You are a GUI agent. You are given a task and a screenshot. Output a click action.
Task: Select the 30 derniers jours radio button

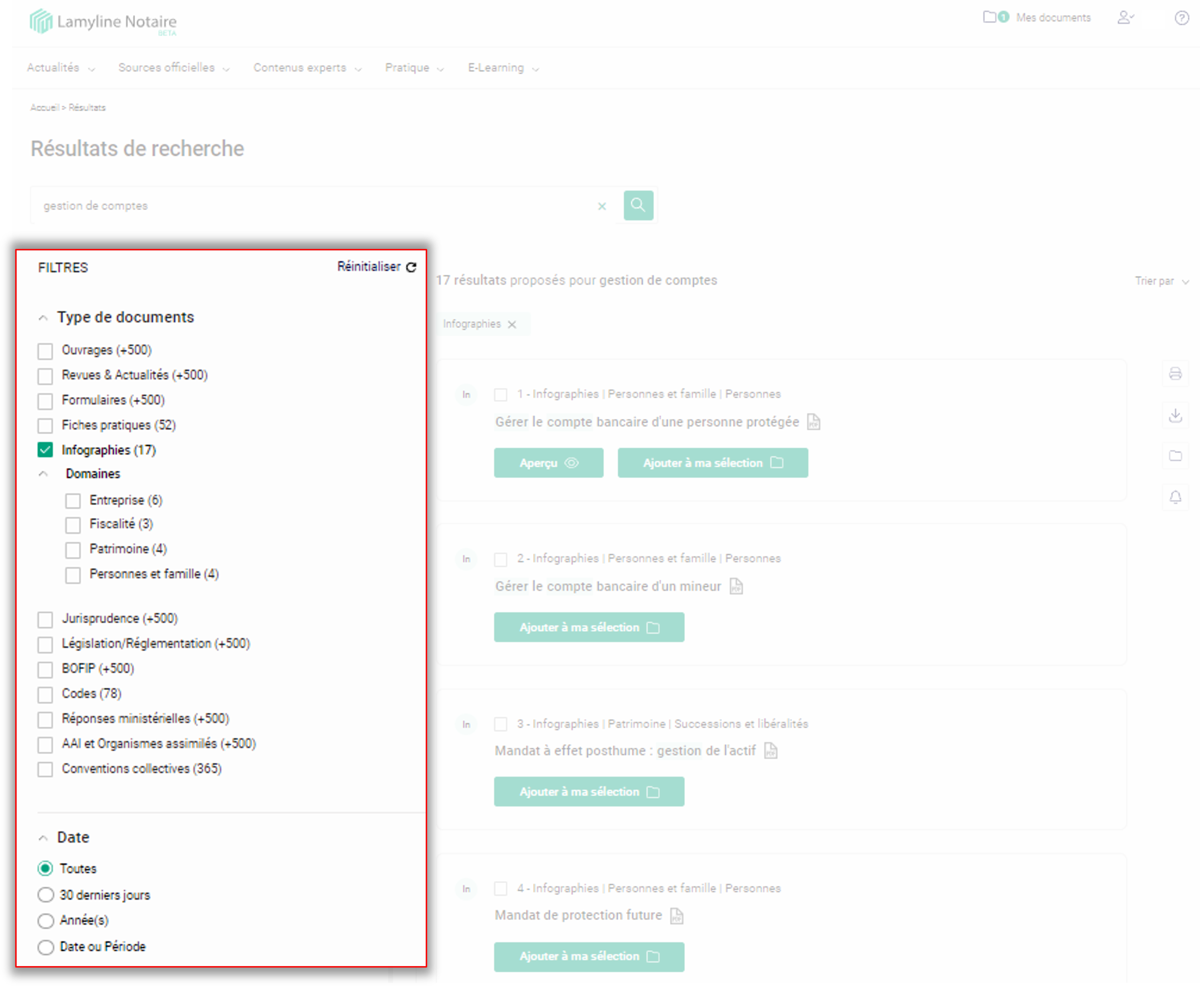click(x=45, y=895)
